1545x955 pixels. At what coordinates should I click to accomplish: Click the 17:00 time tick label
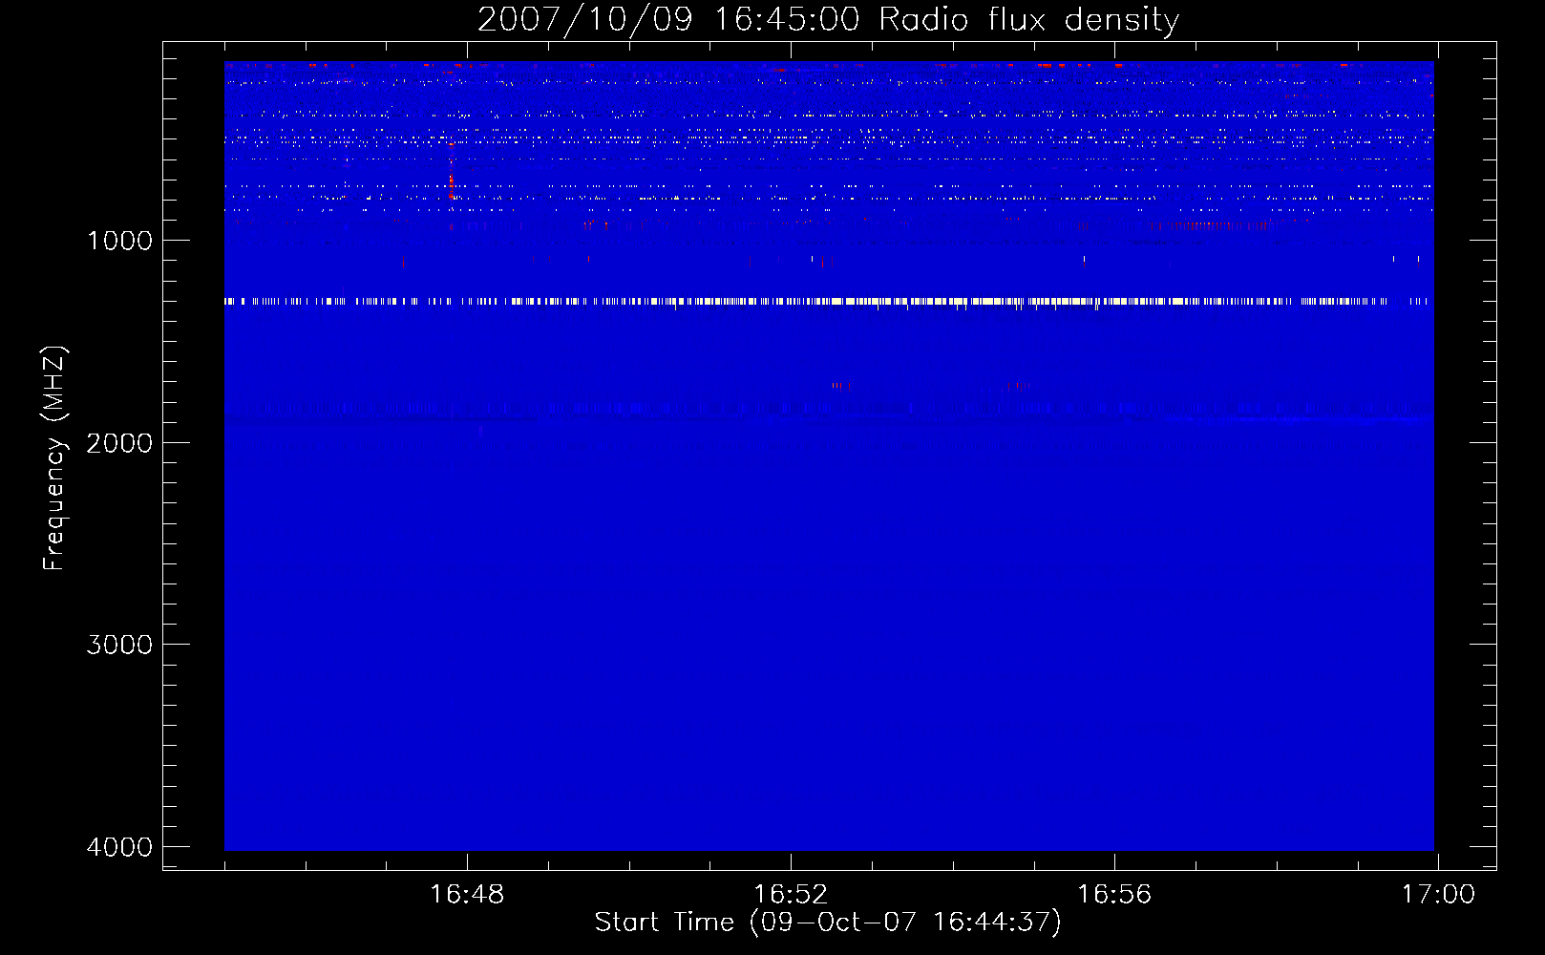(1438, 895)
